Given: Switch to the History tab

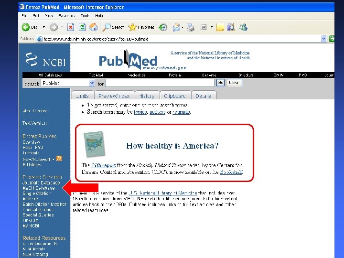Looking at the screenshot, I should [x=147, y=96].
